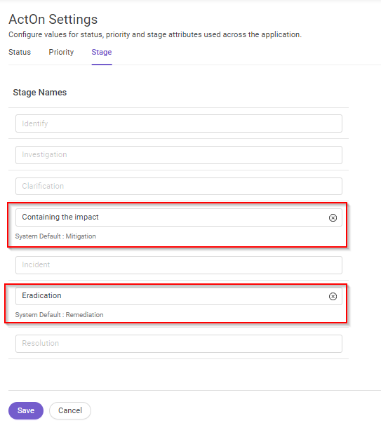
Task: Click the 'ActOn Settings' page title
Action: (x=53, y=20)
